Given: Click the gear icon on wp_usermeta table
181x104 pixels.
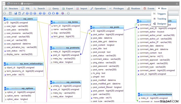Looking at the screenshot, I should point(54,82).
